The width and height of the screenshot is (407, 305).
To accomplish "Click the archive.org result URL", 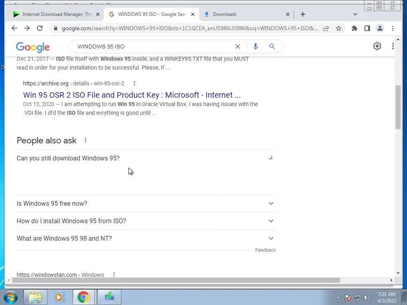I will tap(74, 83).
